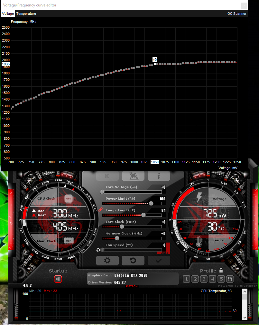Click the Temp. Limit value 81
259x325 pixels.
tap(163, 210)
